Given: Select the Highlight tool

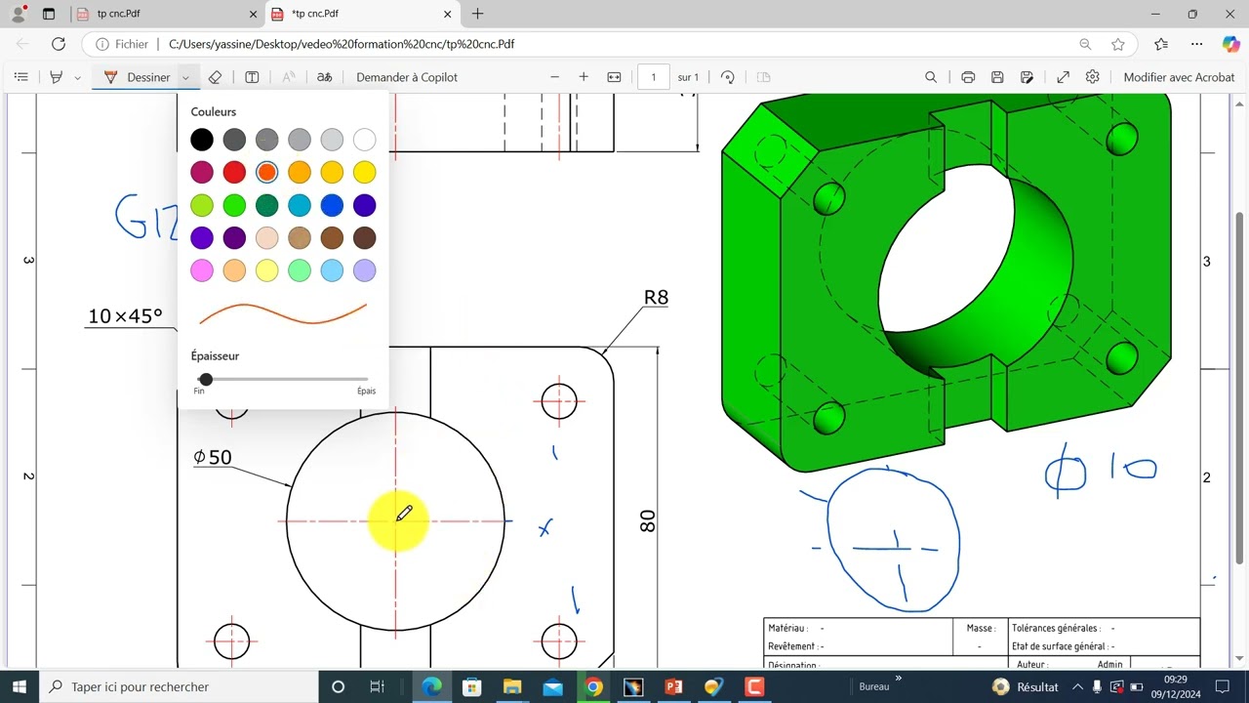Looking at the screenshot, I should point(56,77).
